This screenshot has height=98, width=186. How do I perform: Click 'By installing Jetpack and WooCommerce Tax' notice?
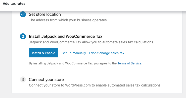click(x=85, y=63)
